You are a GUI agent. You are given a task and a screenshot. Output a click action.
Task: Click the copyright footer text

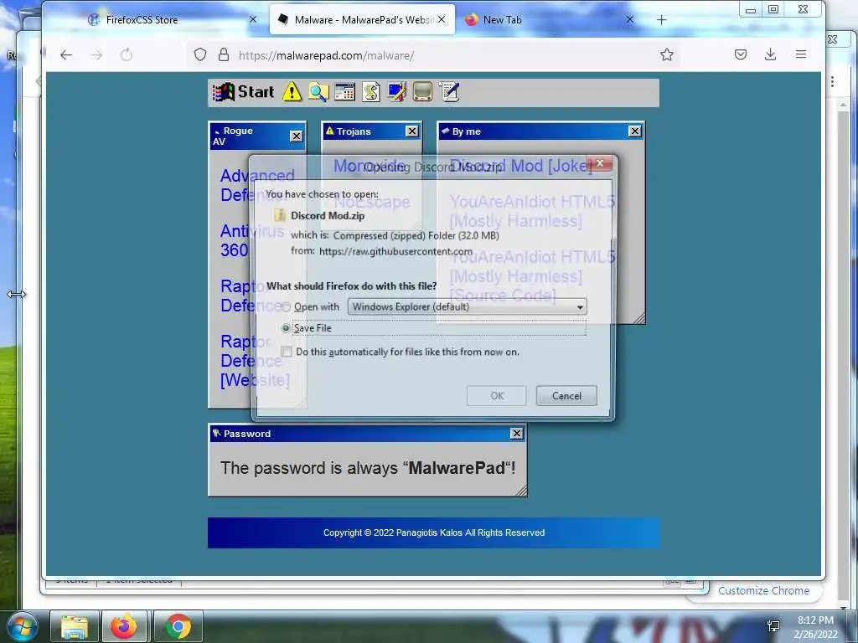tap(434, 532)
